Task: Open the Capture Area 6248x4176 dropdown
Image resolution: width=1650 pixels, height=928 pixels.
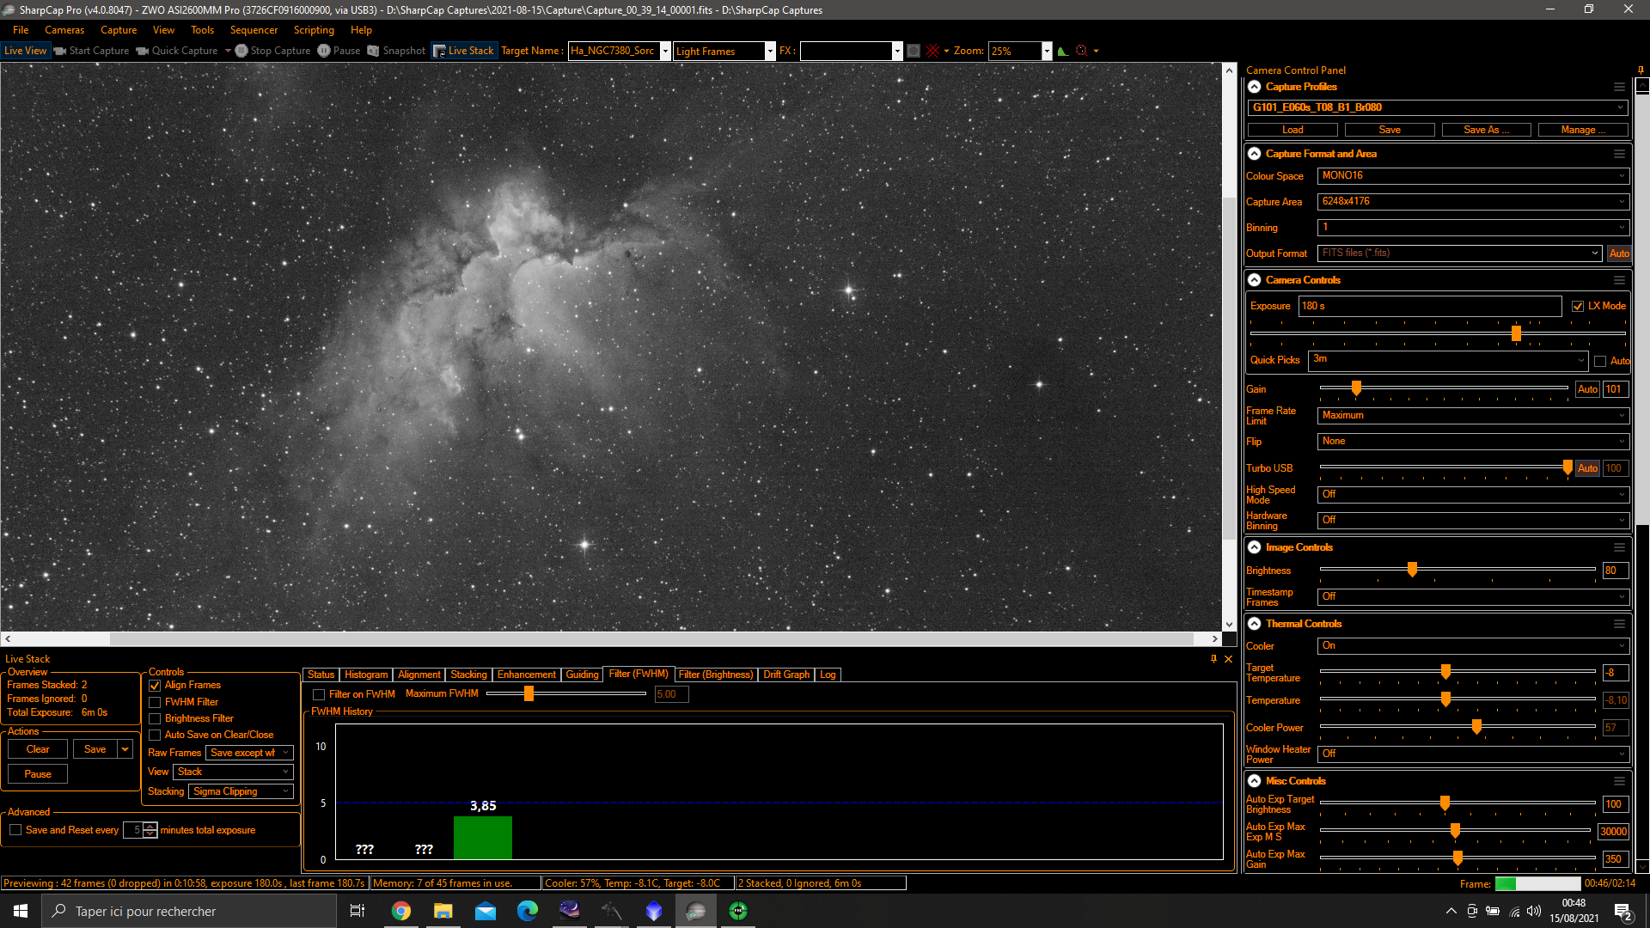Action: [1473, 201]
